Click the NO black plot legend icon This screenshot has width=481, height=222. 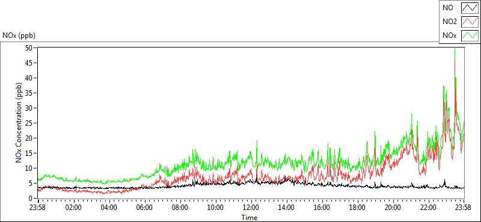470,8
